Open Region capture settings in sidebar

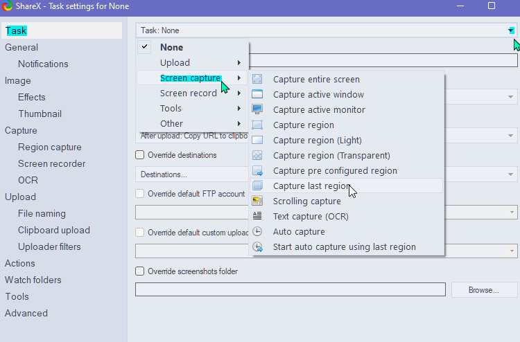(x=50, y=147)
